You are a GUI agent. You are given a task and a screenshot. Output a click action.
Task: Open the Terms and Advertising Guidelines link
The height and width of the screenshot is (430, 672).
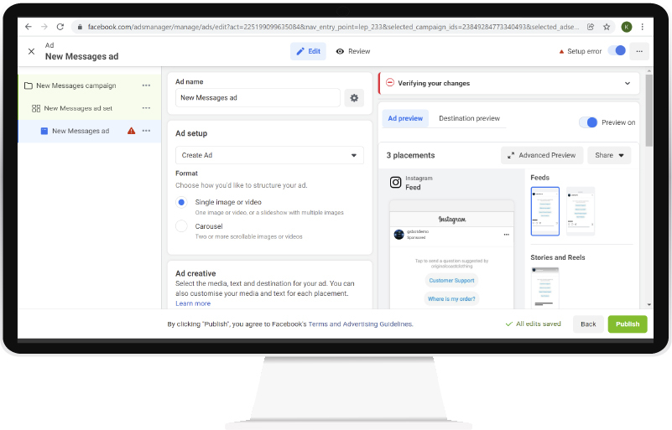click(361, 324)
